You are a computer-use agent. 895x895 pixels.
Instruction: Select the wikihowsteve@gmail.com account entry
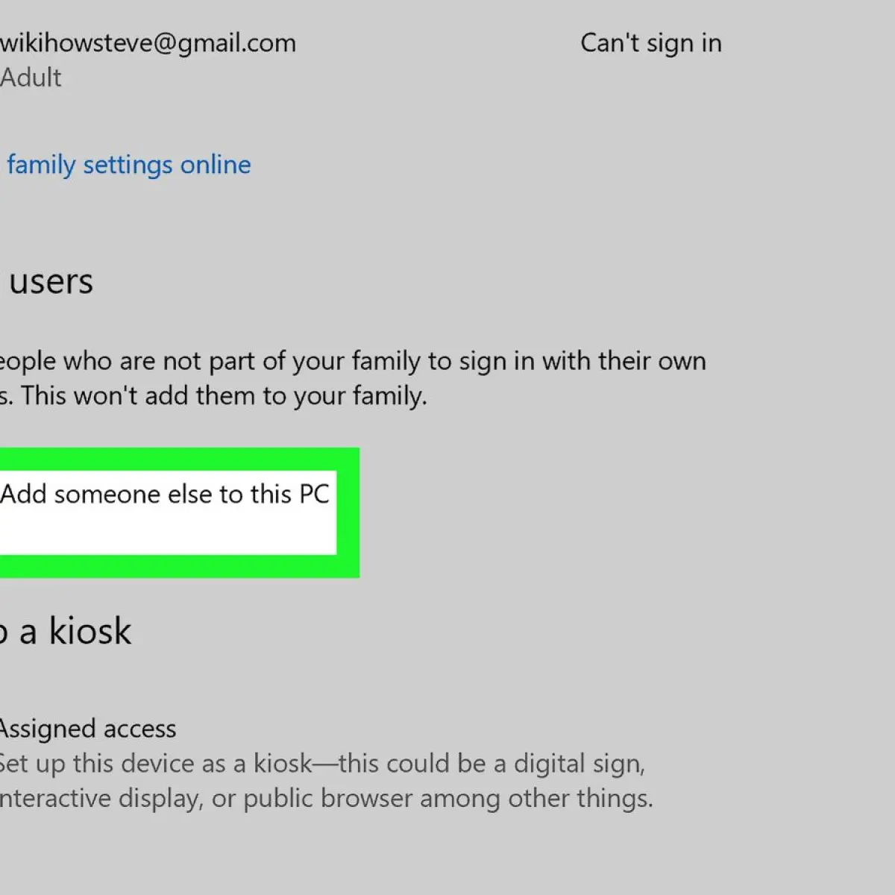click(x=148, y=44)
